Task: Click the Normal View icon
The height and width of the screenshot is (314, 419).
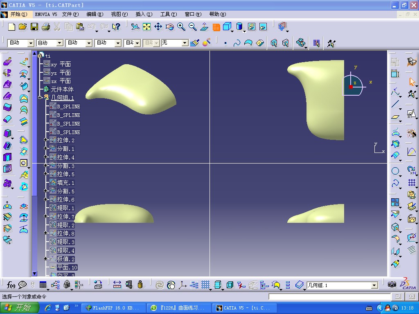Action: click(205, 27)
